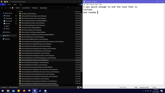Select Microsoft.AccountsControl folder

coord(34,18)
